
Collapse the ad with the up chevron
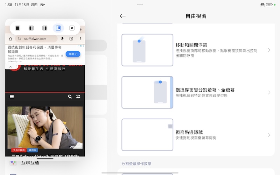10,66
